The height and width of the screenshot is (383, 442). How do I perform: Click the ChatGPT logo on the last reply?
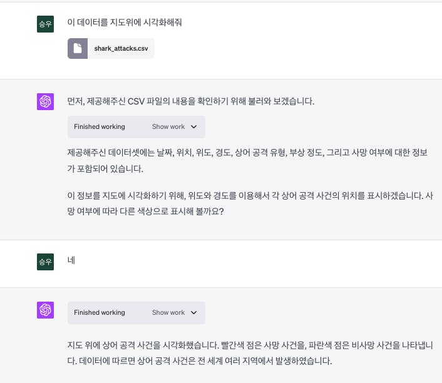point(46,310)
